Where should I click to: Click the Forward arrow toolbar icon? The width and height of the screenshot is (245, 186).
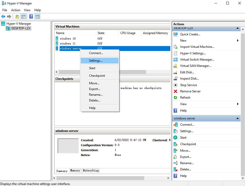coord(9,16)
